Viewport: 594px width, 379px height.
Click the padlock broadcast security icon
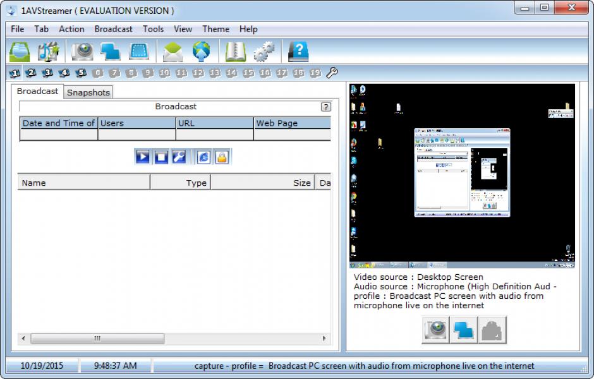click(x=222, y=157)
